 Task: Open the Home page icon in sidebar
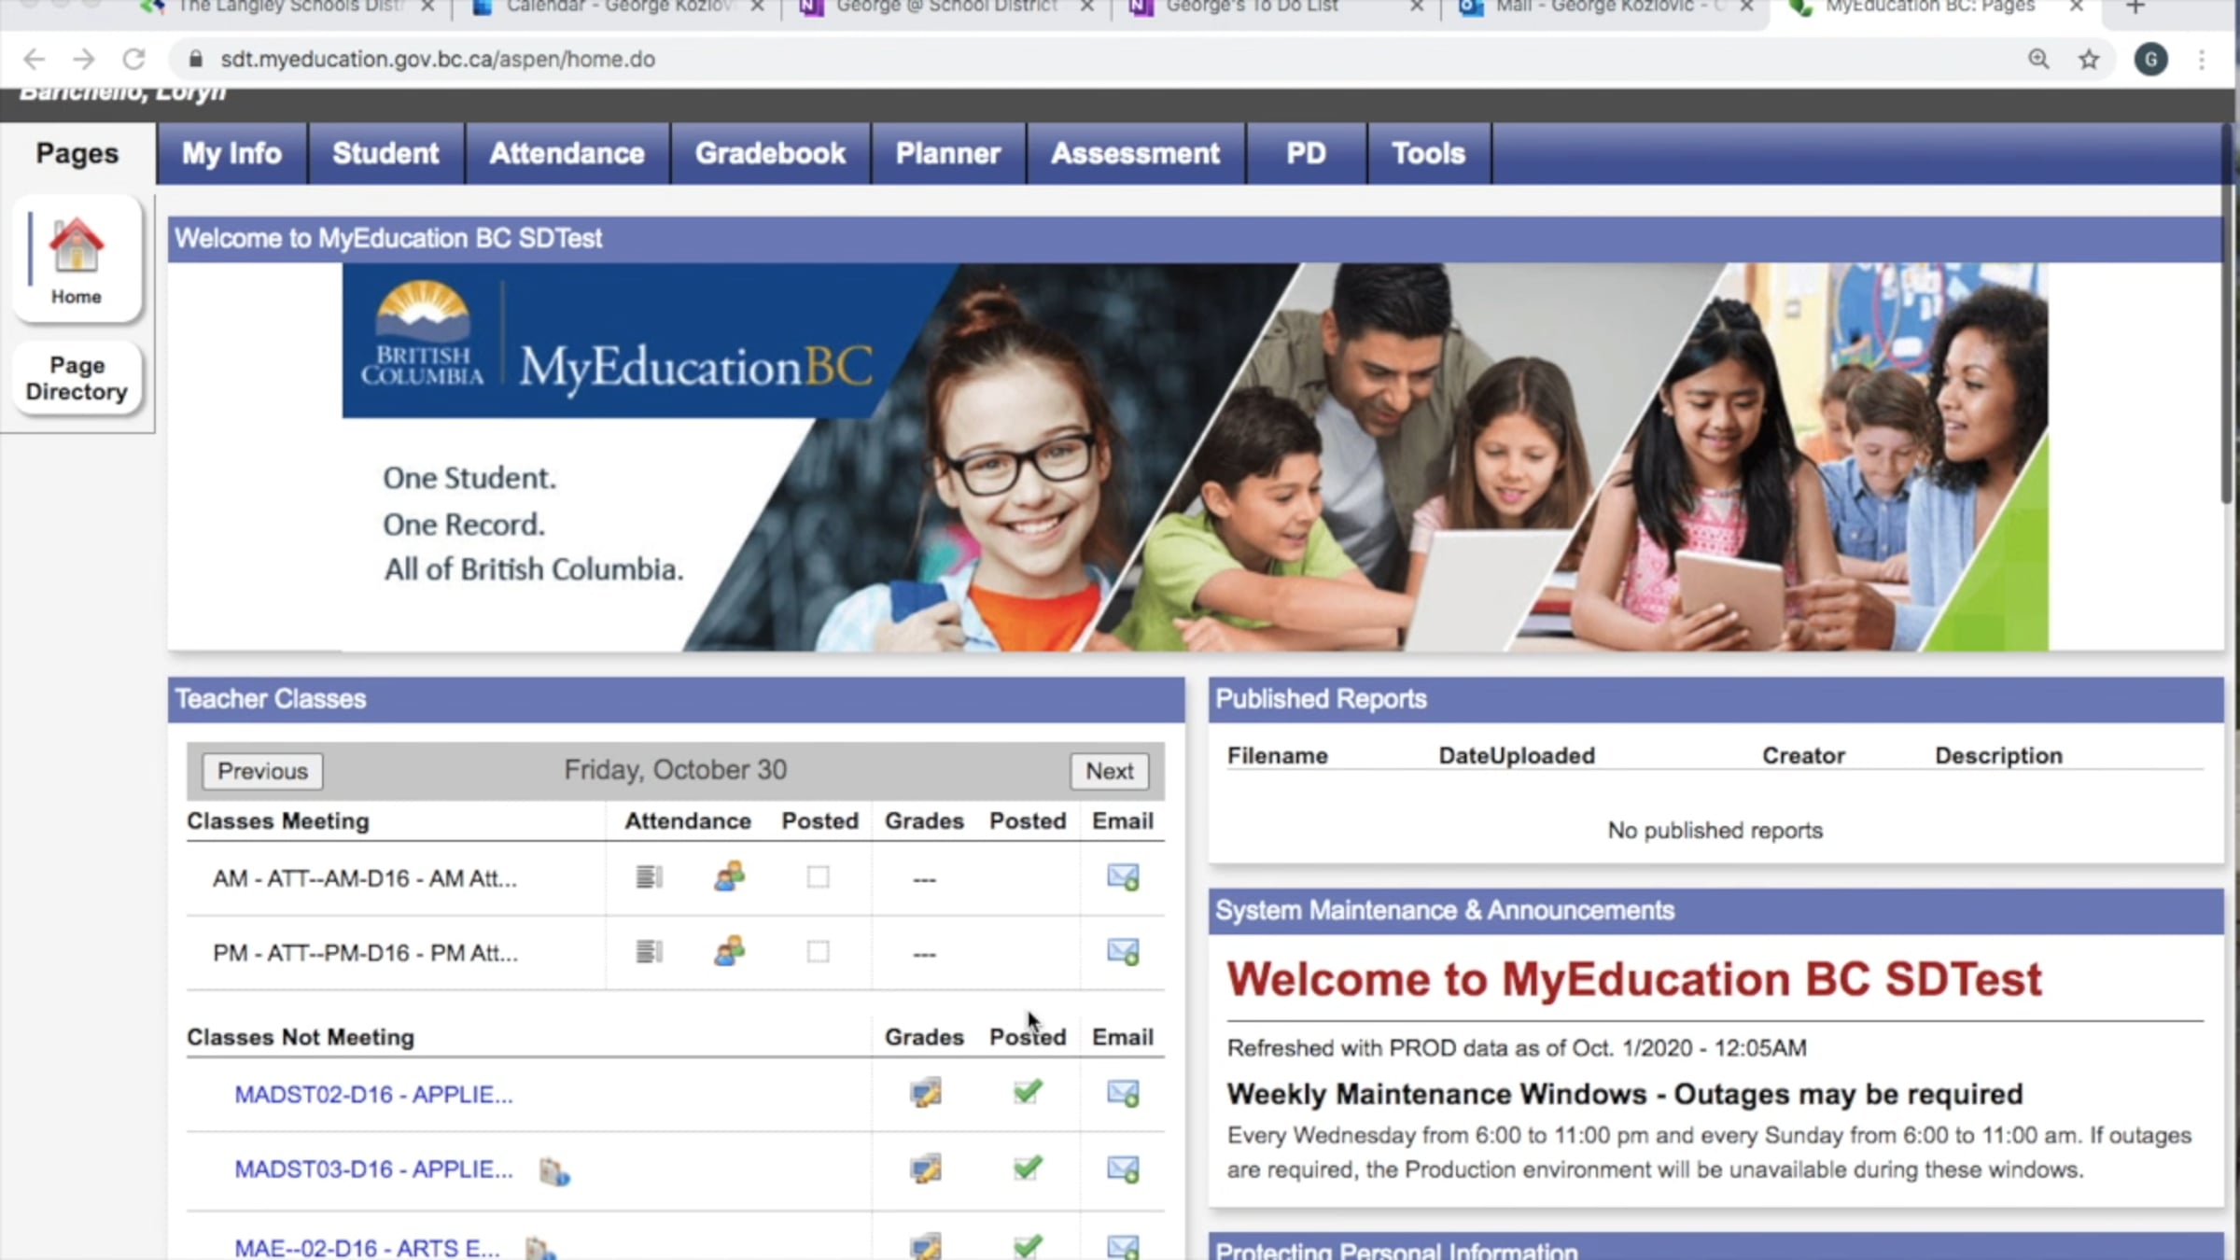tap(77, 259)
